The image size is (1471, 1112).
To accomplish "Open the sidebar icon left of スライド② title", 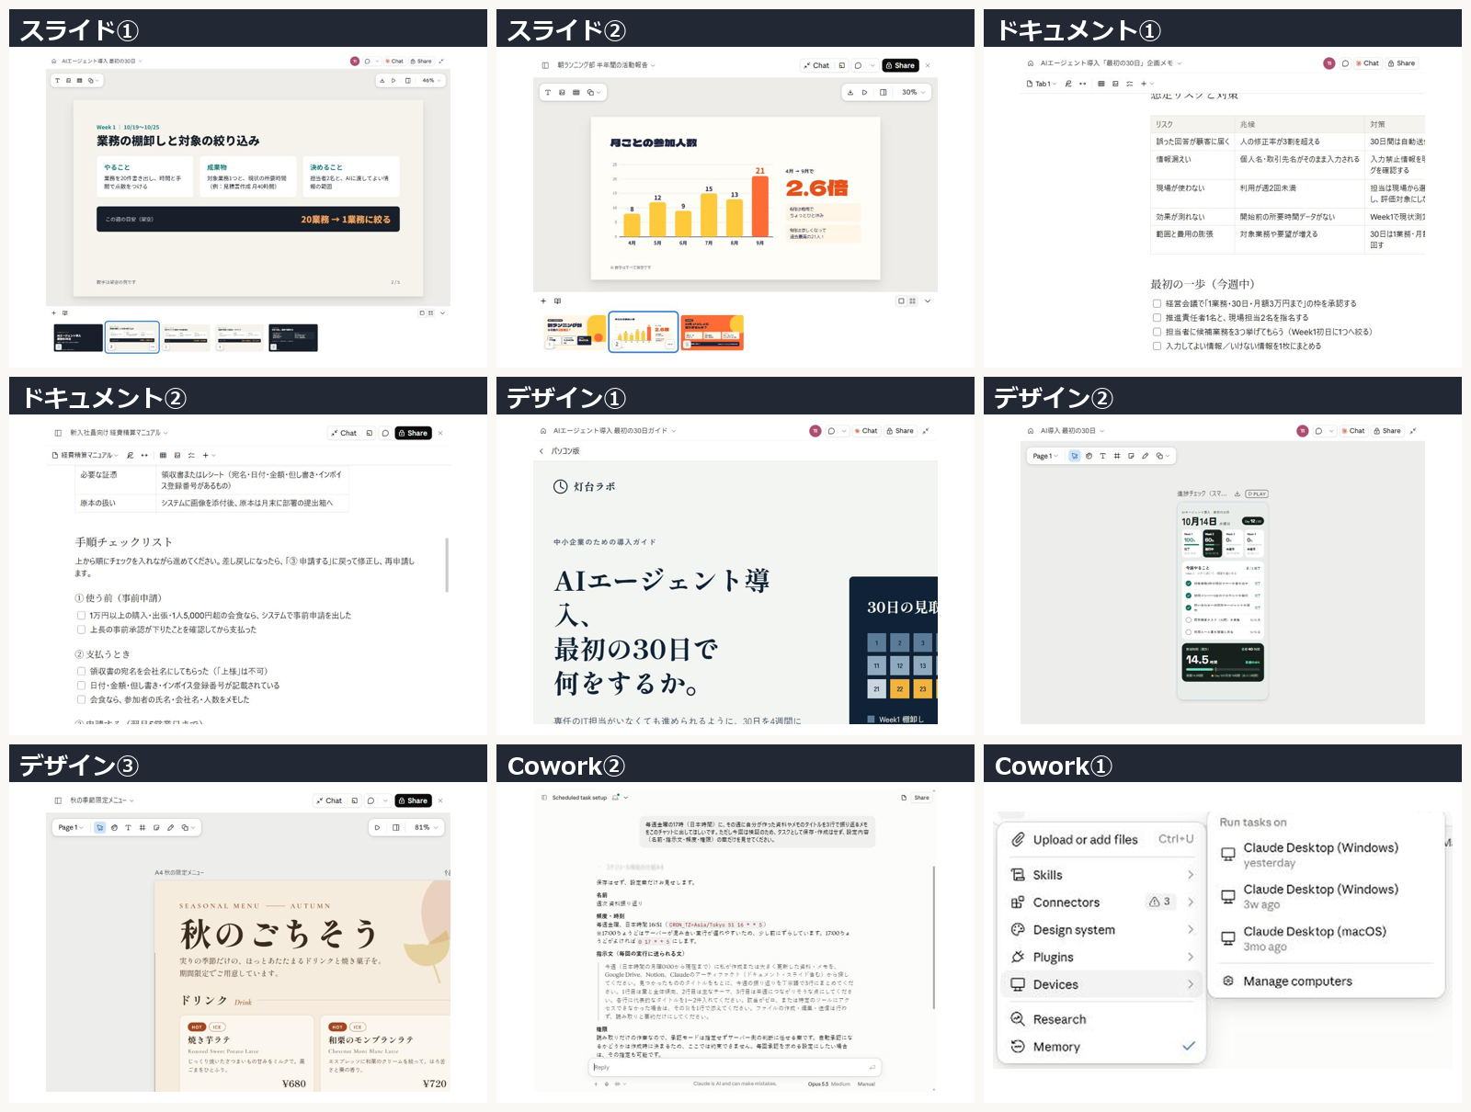I will [x=545, y=65].
